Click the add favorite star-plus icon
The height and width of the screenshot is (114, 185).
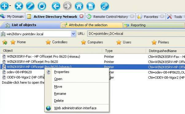[5, 42]
